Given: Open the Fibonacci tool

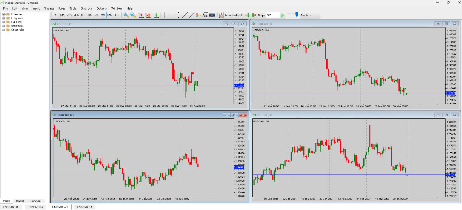Looking at the screenshot, I should (x=206, y=15).
